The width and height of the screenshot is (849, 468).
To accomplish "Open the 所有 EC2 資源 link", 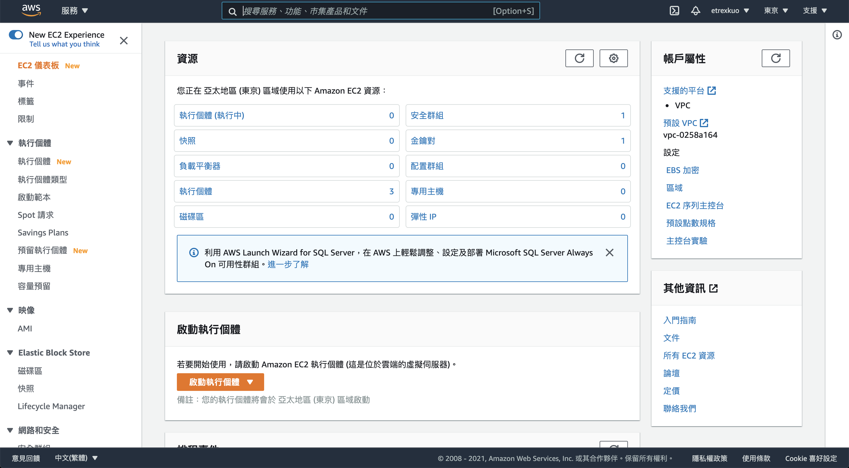I will click(689, 356).
